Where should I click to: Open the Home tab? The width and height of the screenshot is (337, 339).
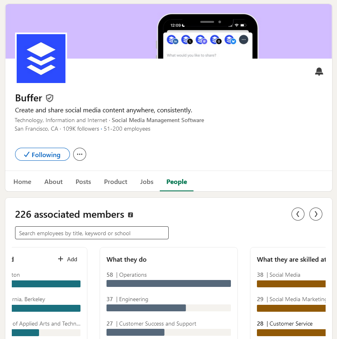(22, 182)
